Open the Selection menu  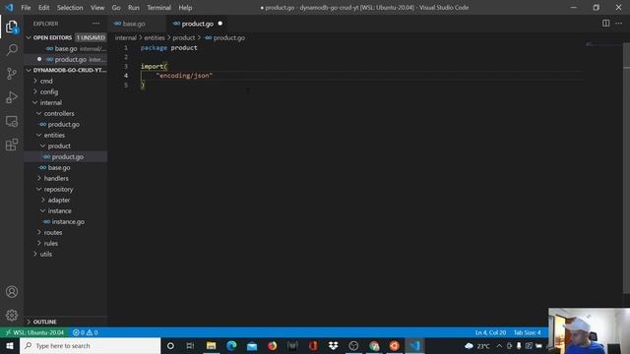[70, 8]
